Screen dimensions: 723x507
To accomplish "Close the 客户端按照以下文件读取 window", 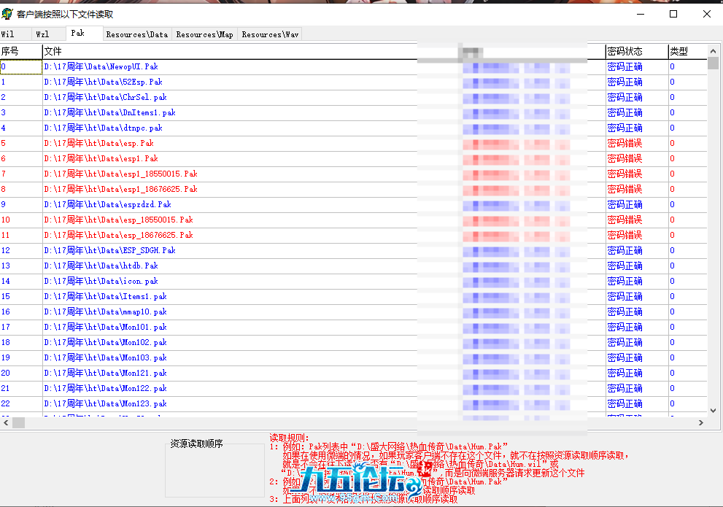I will click(x=706, y=14).
